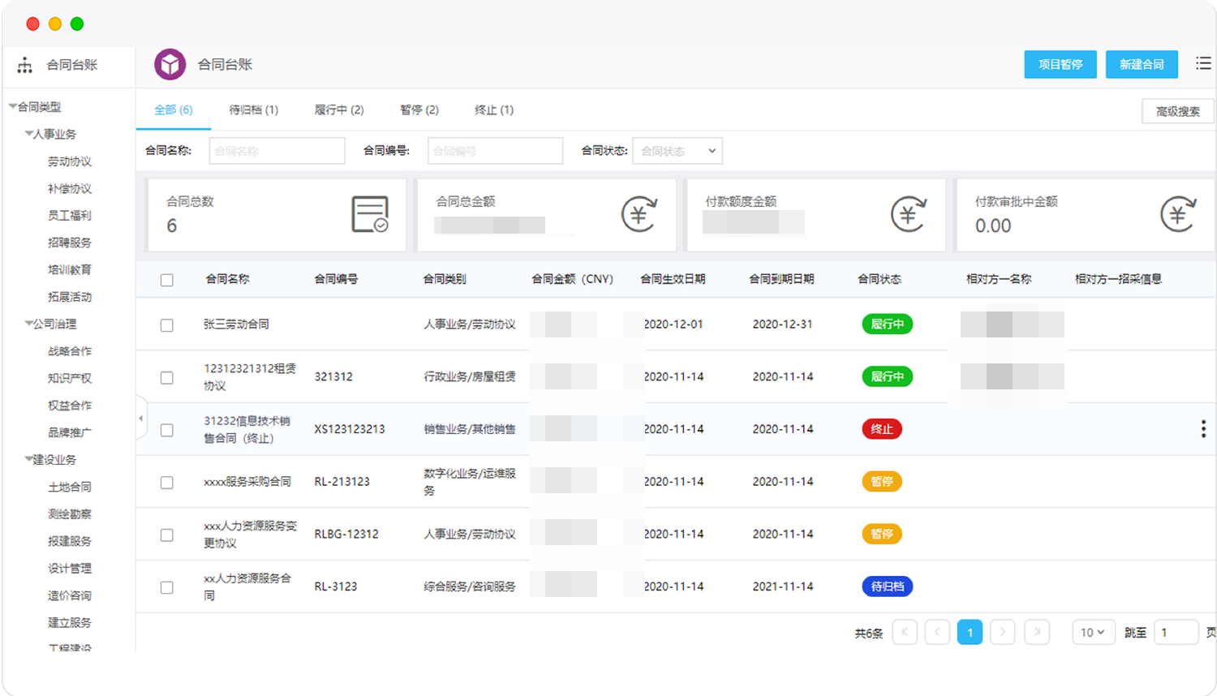
Task: Go to first page arrow
Action: click(x=905, y=632)
